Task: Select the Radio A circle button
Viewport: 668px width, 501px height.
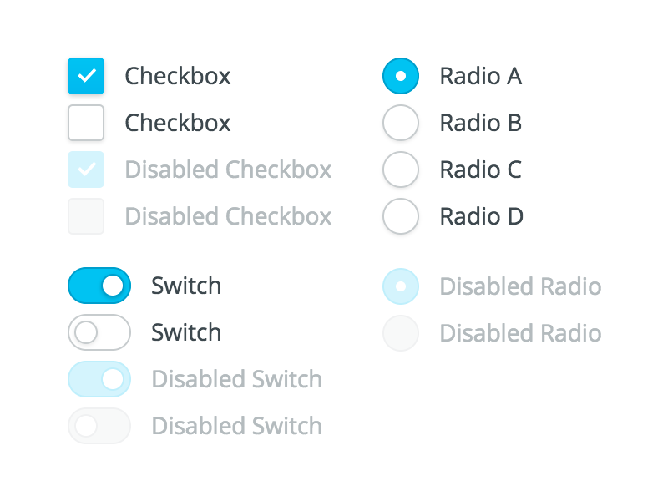Action: click(400, 76)
